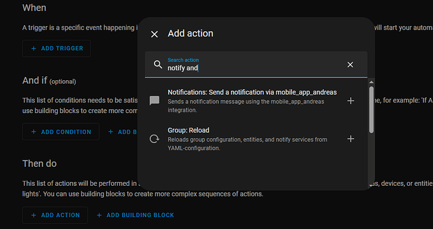Click the results list scrollbar thumb
Viewport: 433px width, 229px height.
[x=372, y=110]
